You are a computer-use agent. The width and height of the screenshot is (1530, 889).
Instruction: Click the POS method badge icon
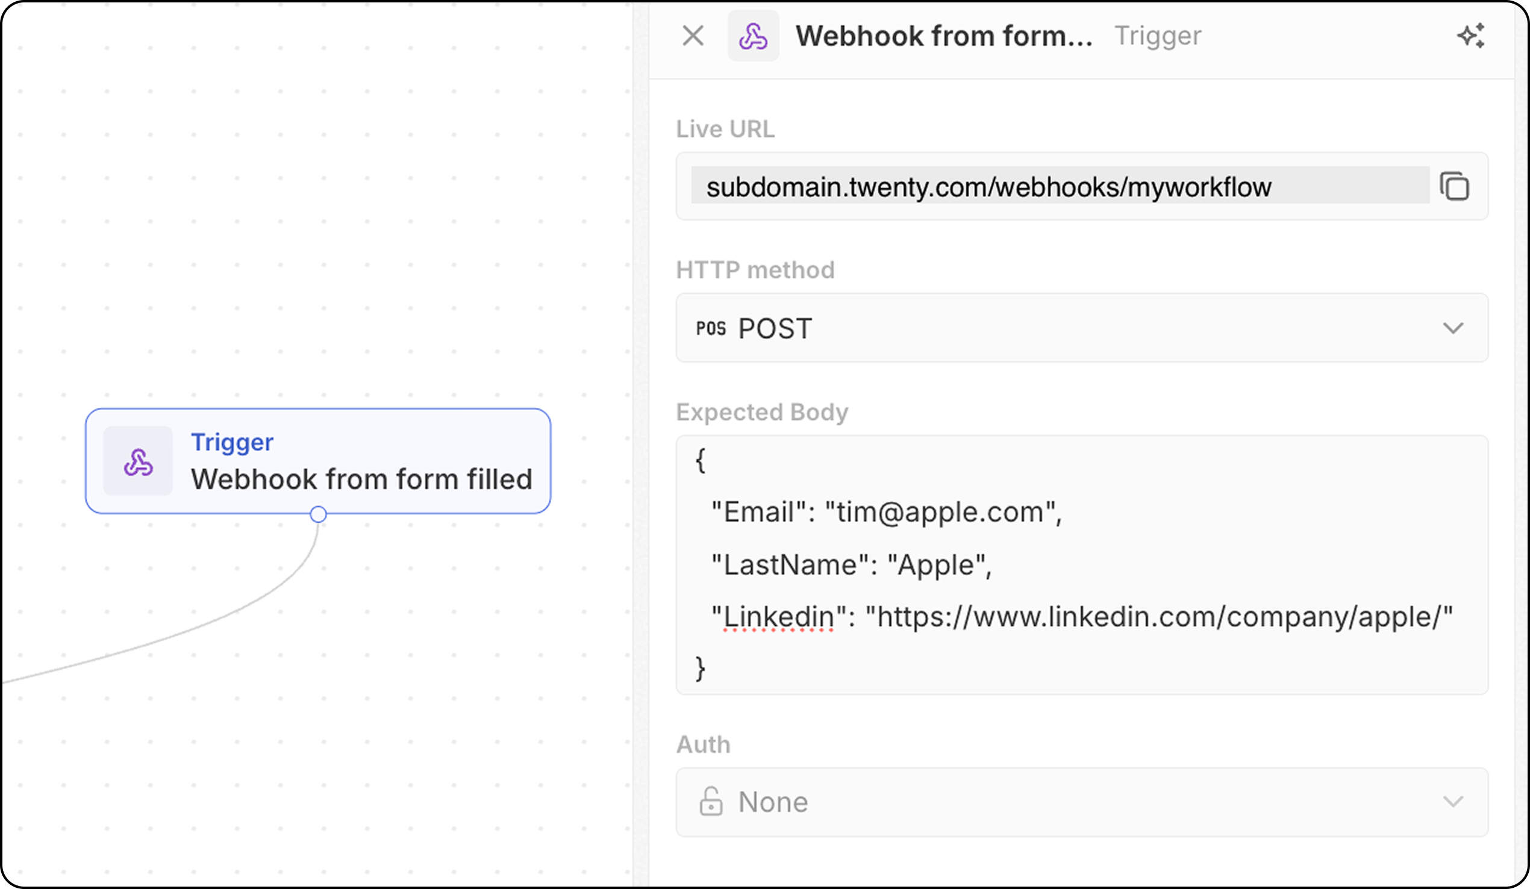click(x=710, y=328)
